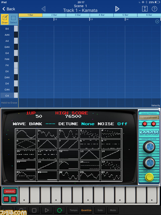
Task: Start playback with the play button
Action: 47,210
